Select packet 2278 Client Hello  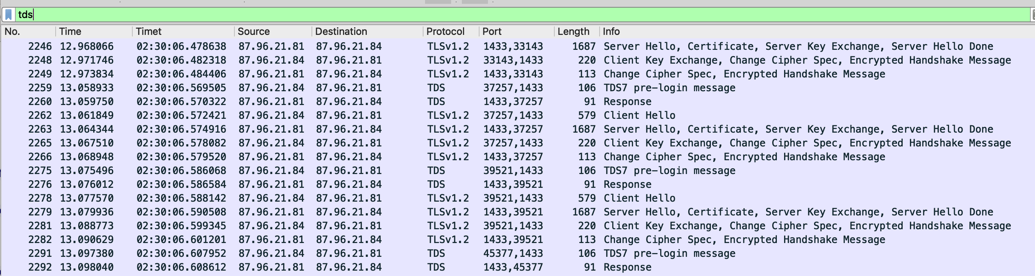coord(517,198)
